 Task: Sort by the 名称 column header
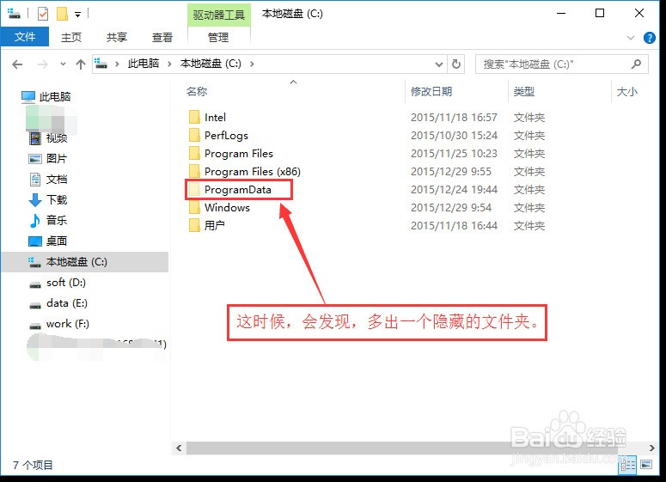coord(197,91)
